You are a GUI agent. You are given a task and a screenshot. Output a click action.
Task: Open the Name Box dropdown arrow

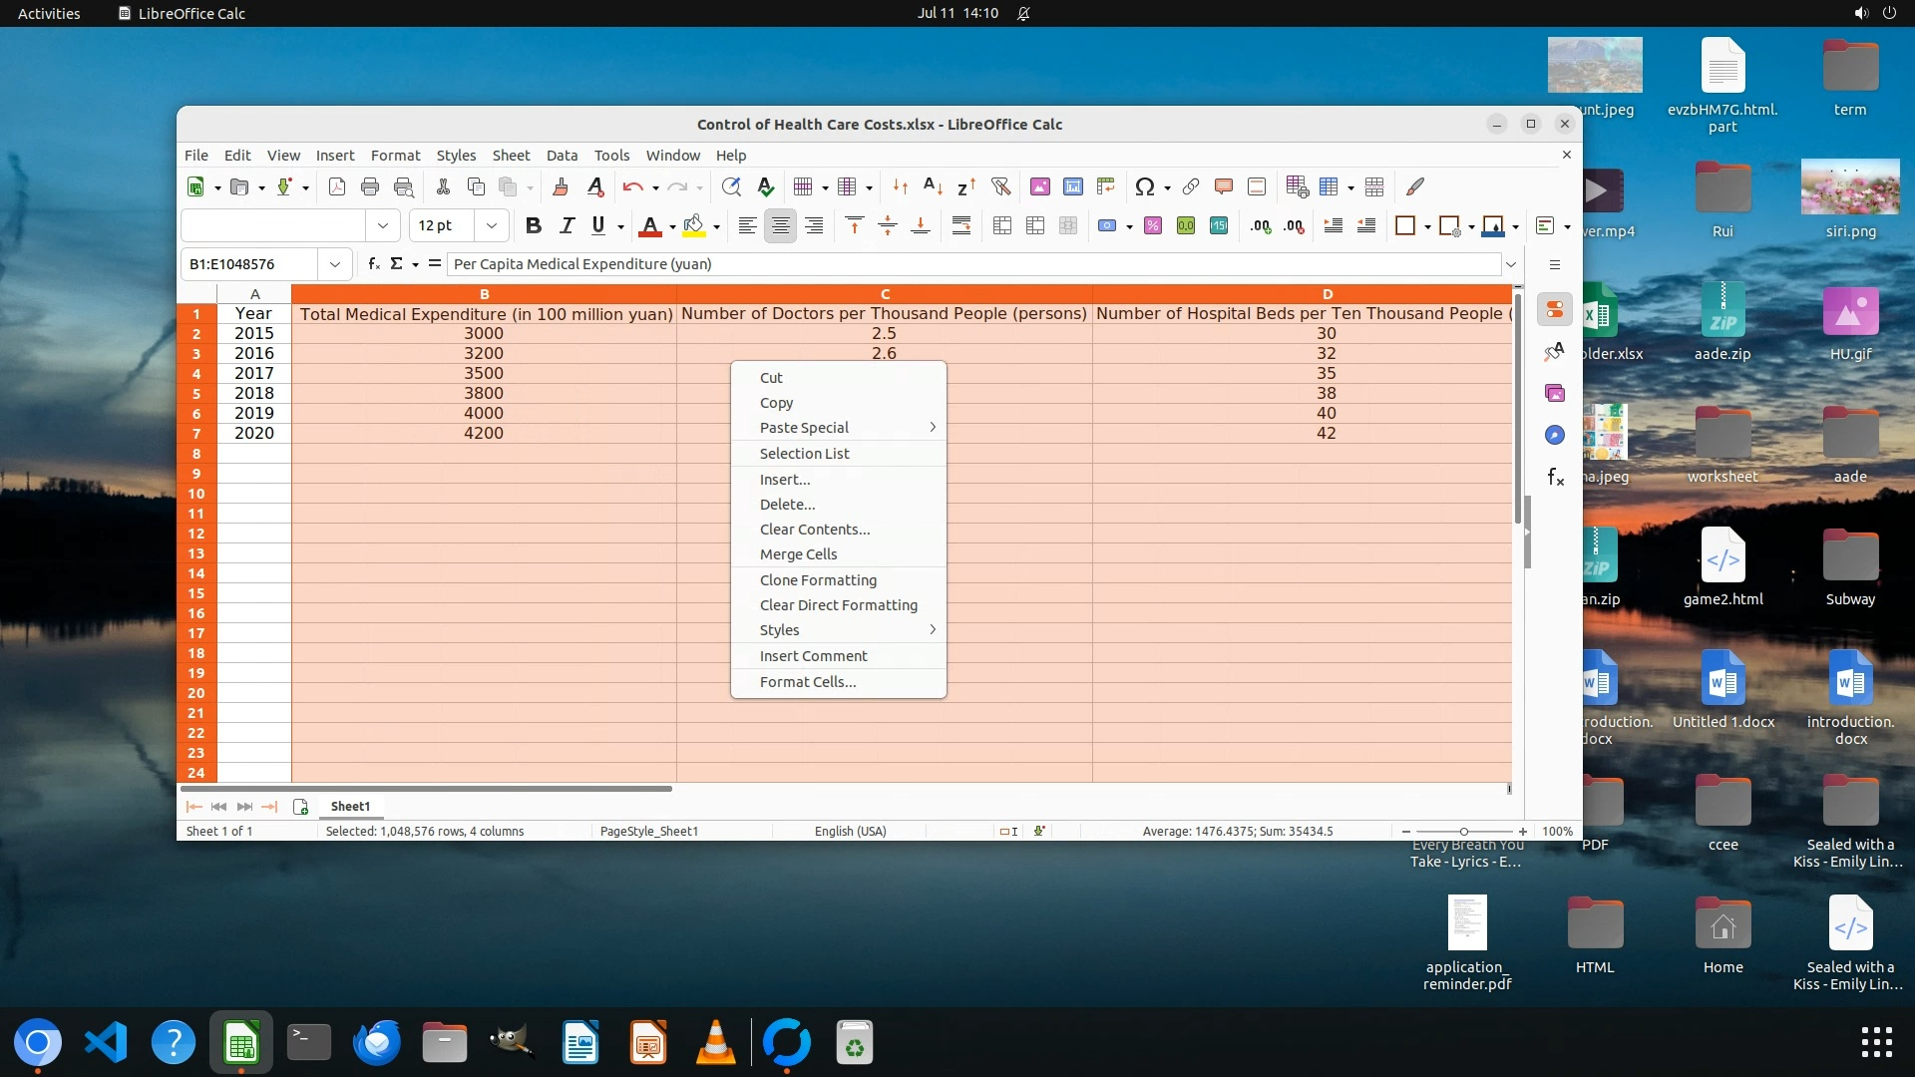point(335,264)
